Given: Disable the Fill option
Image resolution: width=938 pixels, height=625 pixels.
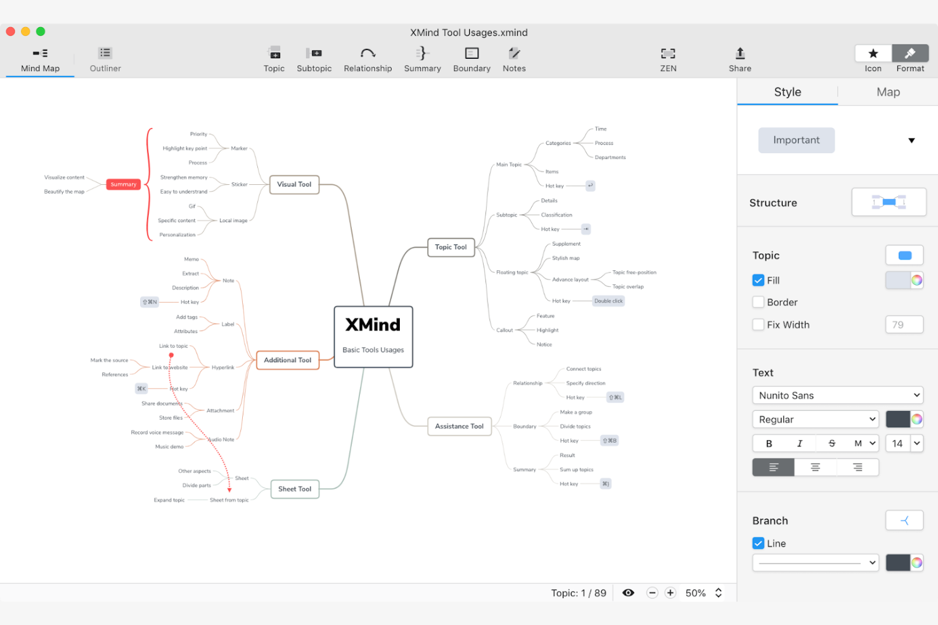Looking at the screenshot, I should (758, 280).
